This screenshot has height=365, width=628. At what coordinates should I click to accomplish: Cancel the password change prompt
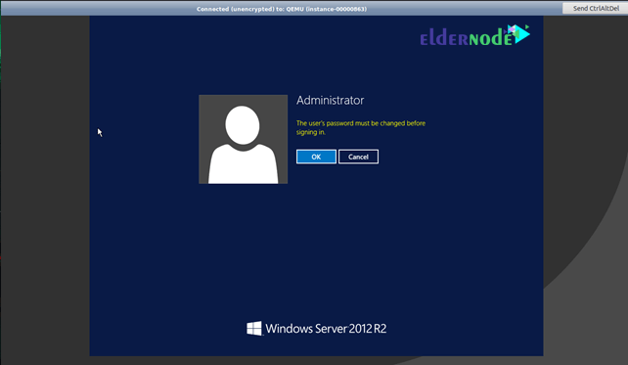pos(358,157)
